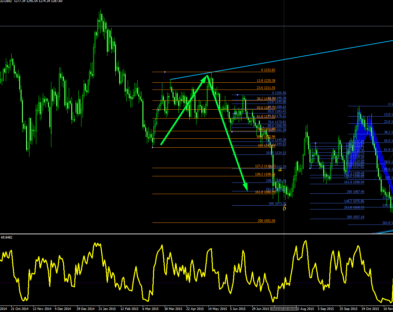This screenshot has width=393, height=312.
Task: Click the orange Fibonacci label '0 1232.82'
Action: [268, 70]
